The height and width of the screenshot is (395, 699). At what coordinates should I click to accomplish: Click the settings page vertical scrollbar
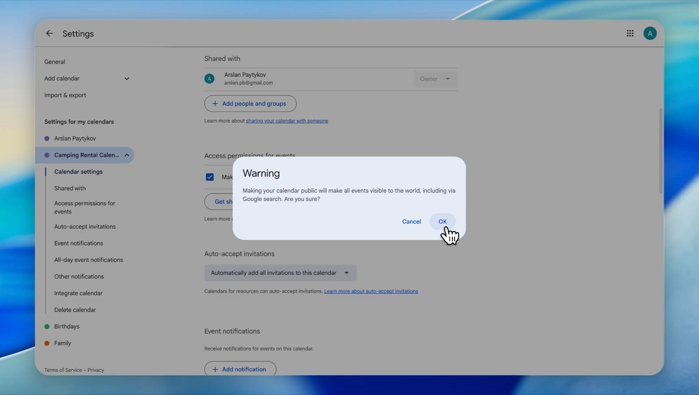click(x=661, y=151)
